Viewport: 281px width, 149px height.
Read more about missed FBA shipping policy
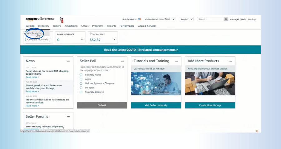[32, 77]
